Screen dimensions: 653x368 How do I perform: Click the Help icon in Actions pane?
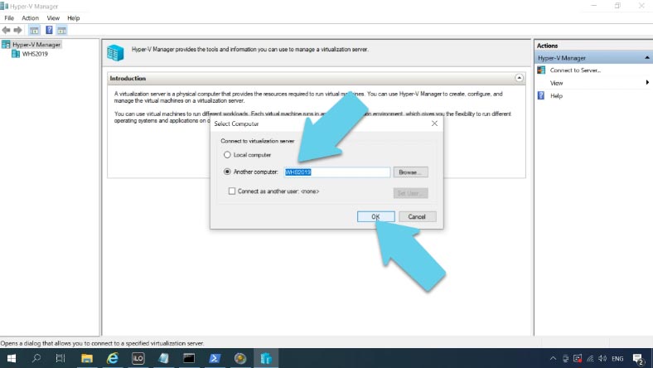coord(541,95)
